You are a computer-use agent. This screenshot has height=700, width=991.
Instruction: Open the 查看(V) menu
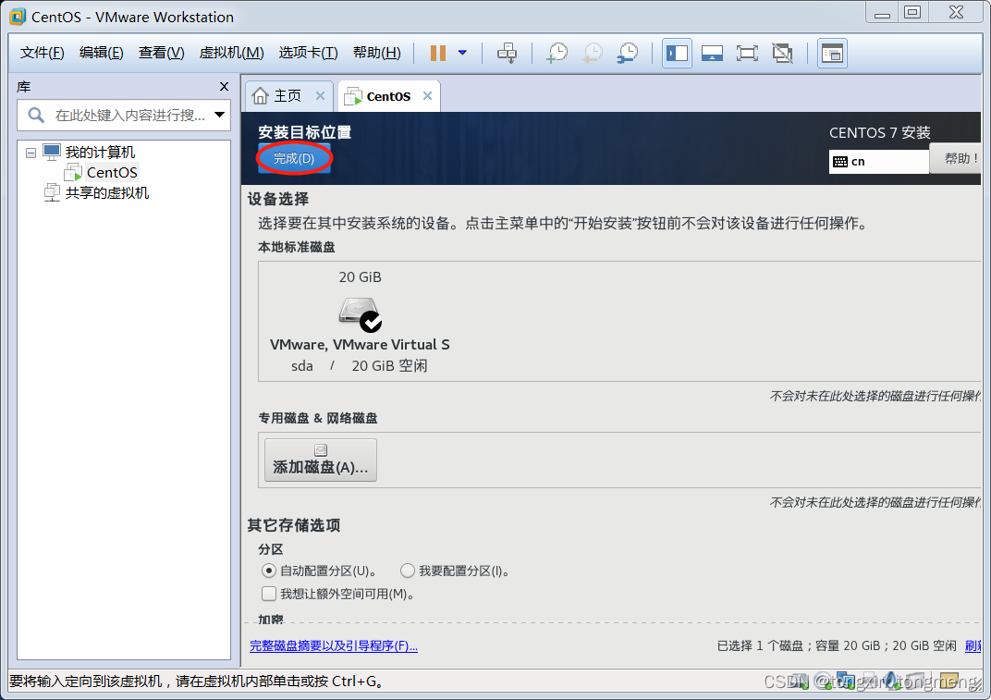tap(161, 53)
